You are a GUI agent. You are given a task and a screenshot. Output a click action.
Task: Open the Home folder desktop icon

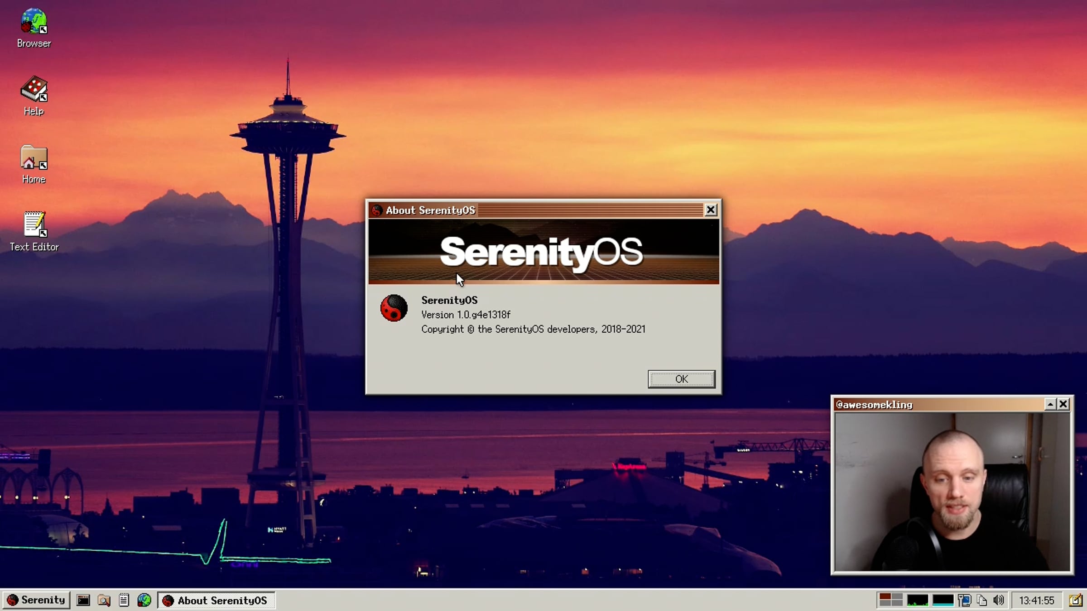tap(34, 164)
